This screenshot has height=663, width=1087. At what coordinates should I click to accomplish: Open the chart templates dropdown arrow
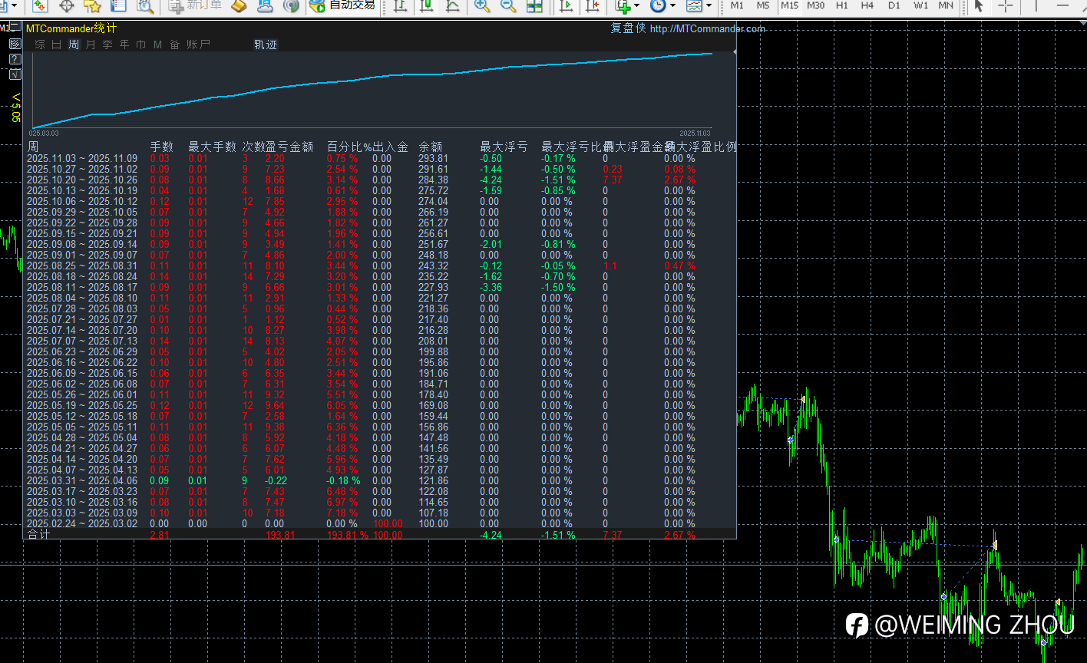click(709, 6)
